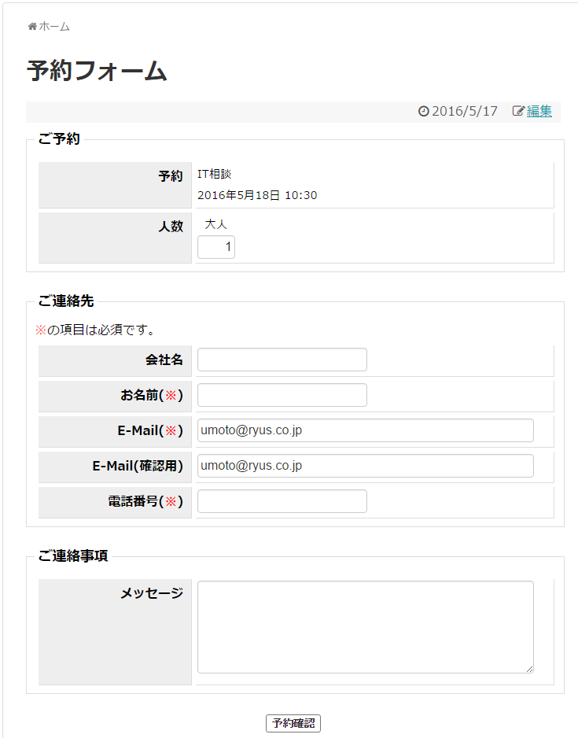Click the 予約フォーム page heading

coord(97,71)
